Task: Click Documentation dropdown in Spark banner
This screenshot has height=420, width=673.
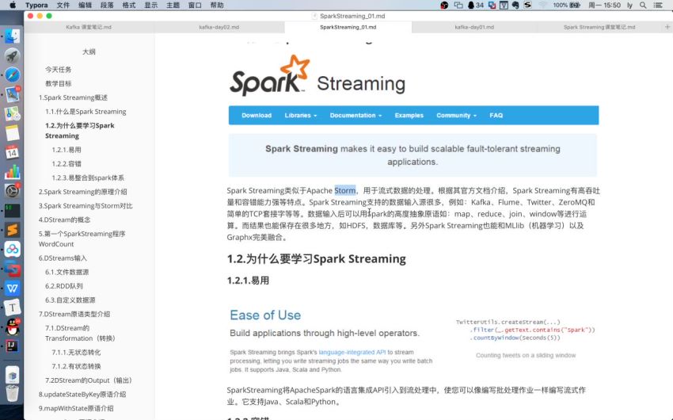Action: click(356, 116)
